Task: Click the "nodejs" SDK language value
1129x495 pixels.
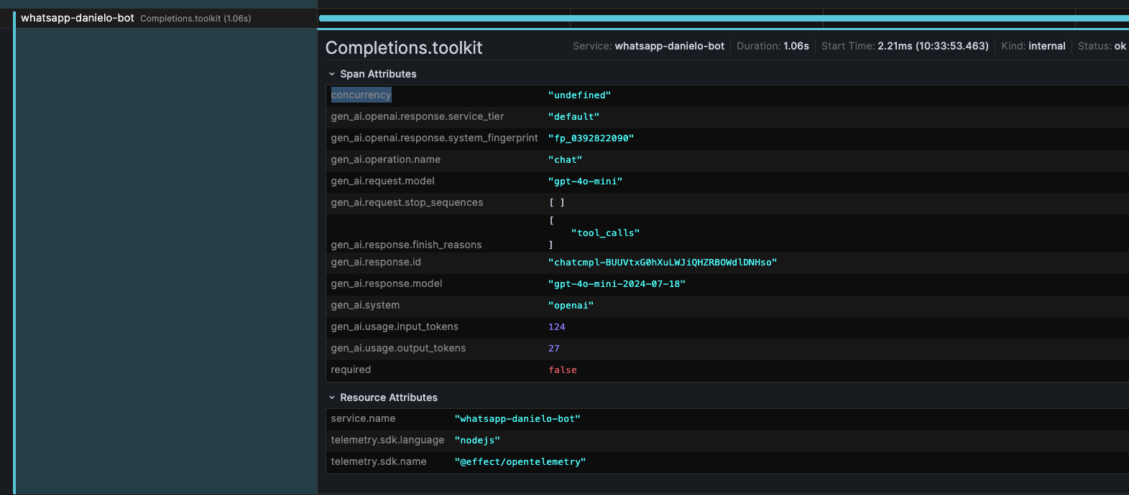Action: click(477, 440)
